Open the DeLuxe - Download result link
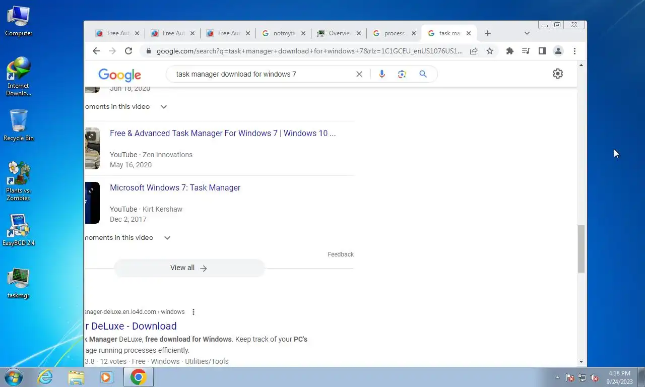 131,326
